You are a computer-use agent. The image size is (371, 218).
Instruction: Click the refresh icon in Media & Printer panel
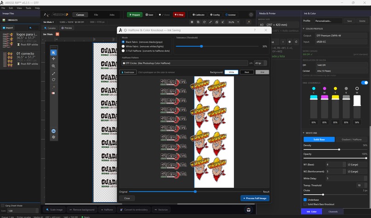click(x=296, y=42)
